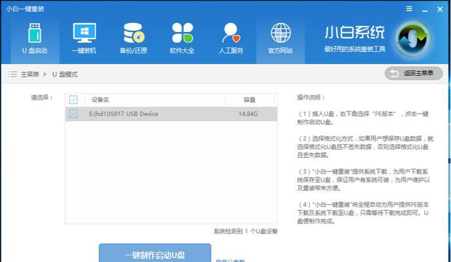Click the 14.84G capacity cell
Image resolution: width=451 pixels, height=262 pixels.
click(x=248, y=114)
